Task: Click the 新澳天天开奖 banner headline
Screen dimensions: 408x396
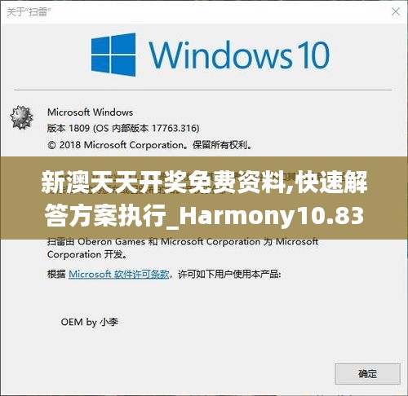Action: (204, 182)
